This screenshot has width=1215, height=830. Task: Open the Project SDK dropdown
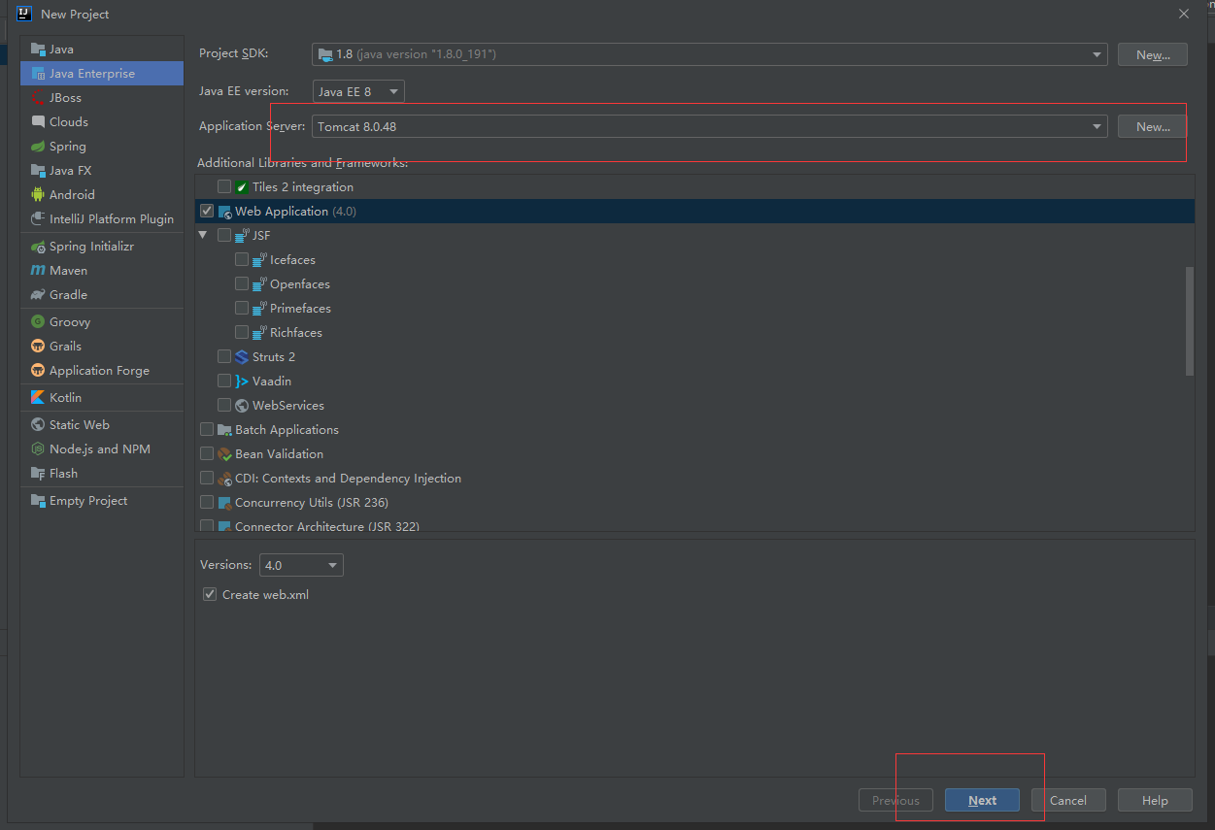[x=710, y=54]
